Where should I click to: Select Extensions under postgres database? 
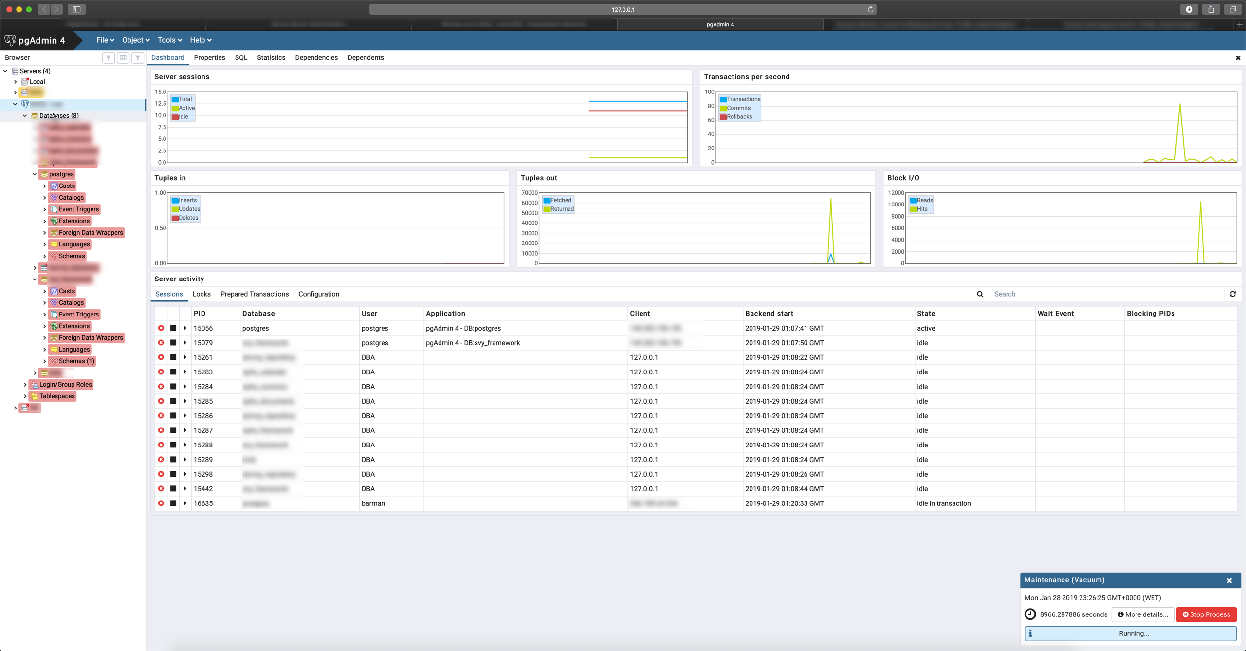tap(74, 221)
